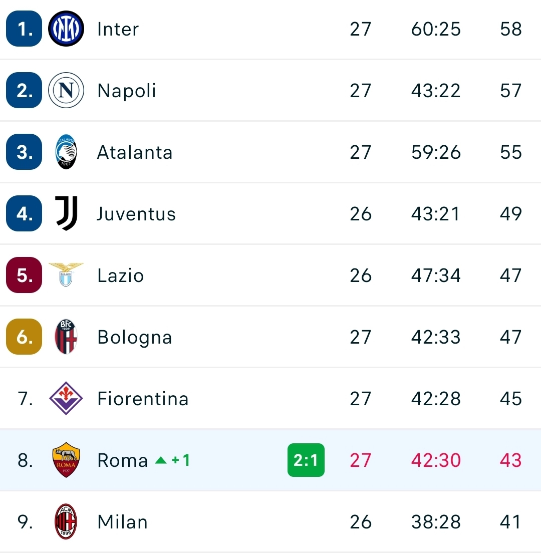541x554 pixels.
Task: Click the Juventus club crest
Action: pos(66,214)
